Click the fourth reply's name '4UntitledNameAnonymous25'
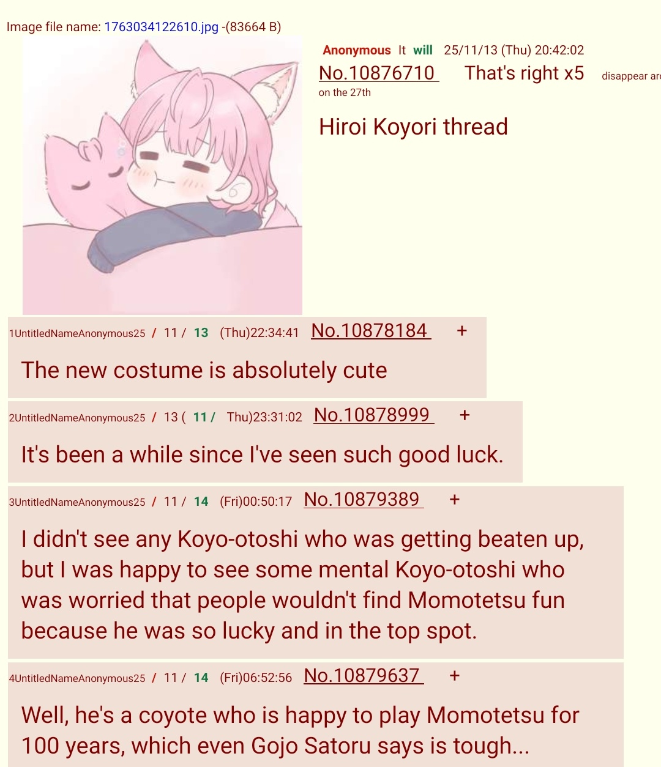The width and height of the screenshot is (661, 767). (77, 678)
